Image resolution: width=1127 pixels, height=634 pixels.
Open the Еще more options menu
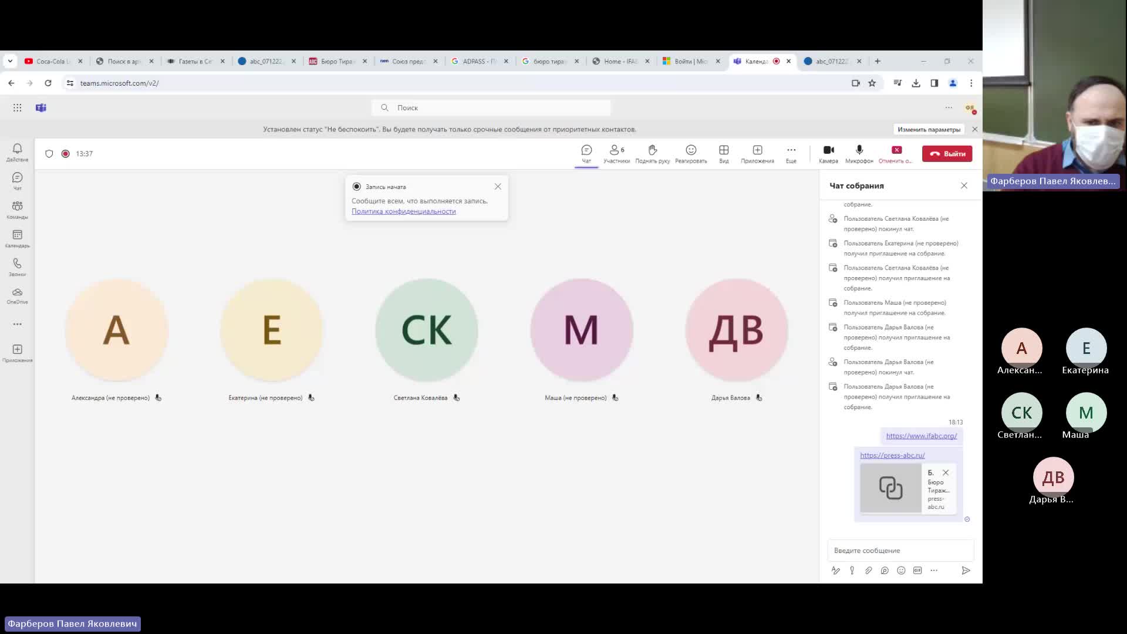click(x=791, y=154)
